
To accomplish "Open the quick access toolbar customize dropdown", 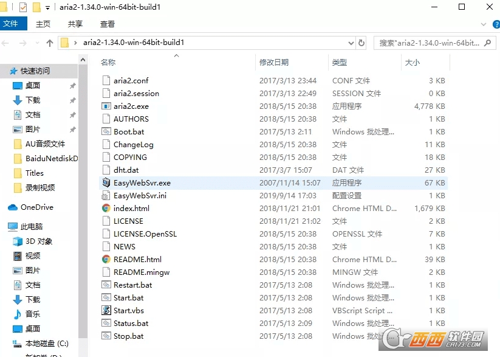I will coord(47,7).
